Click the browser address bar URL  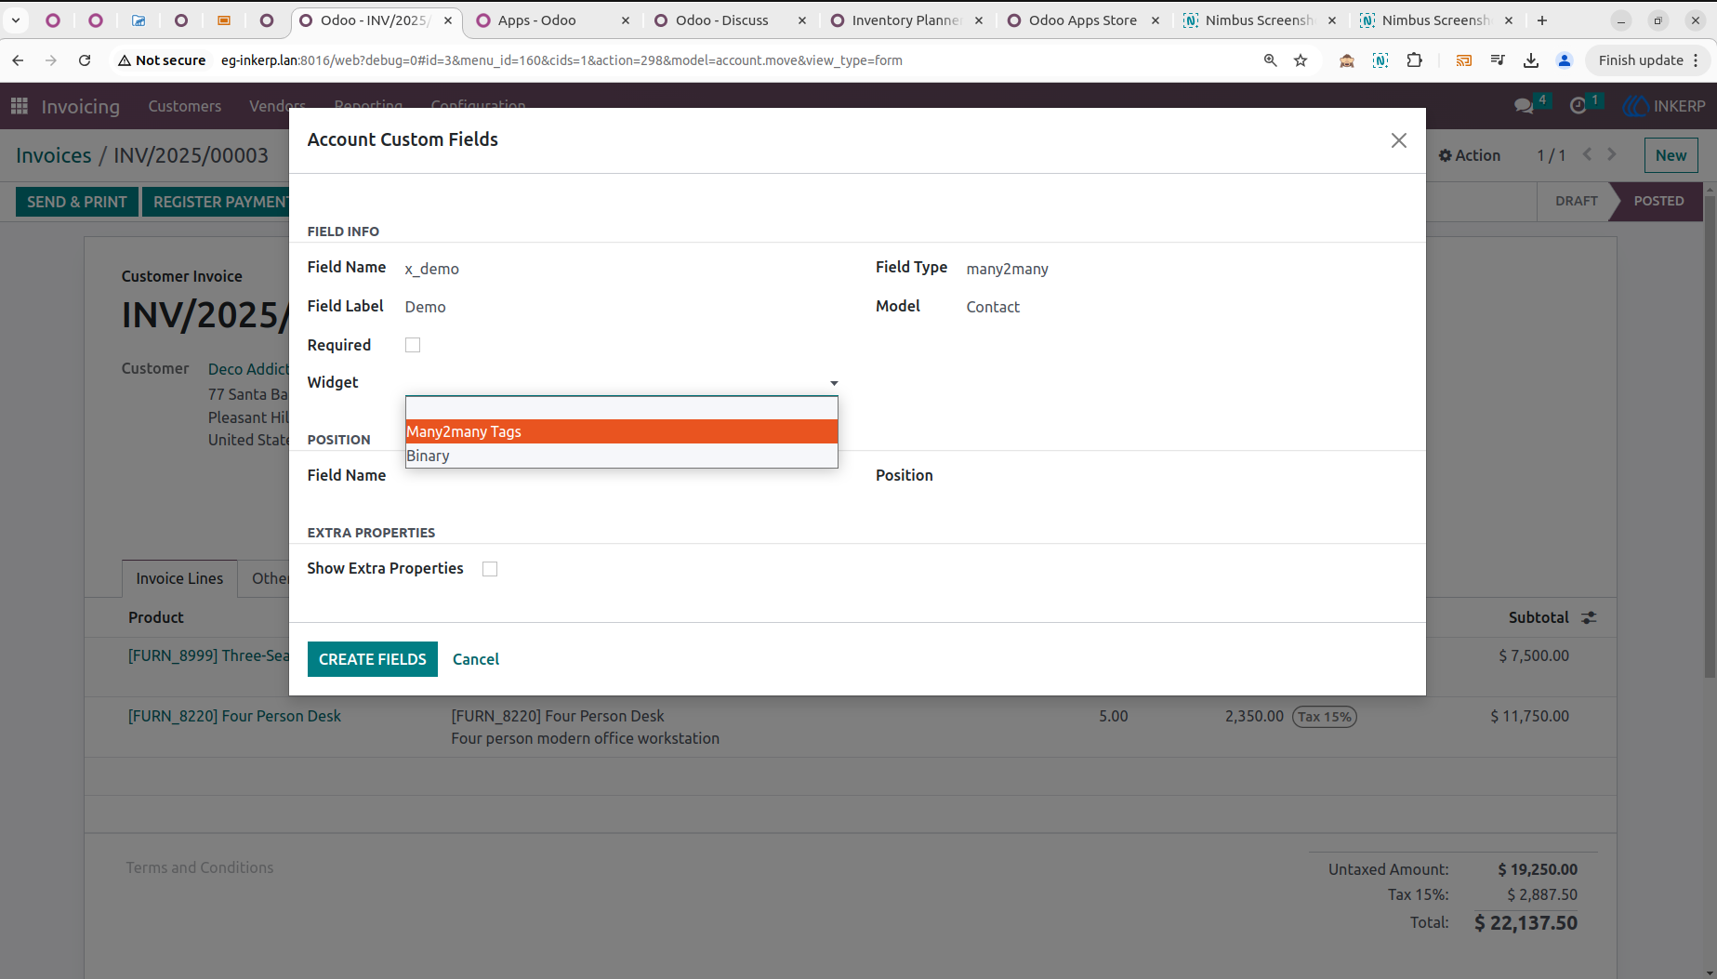tap(561, 60)
